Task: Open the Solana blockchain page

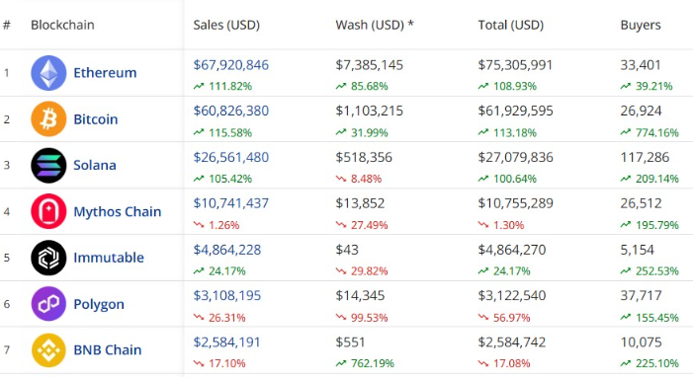Action: [x=95, y=165]
